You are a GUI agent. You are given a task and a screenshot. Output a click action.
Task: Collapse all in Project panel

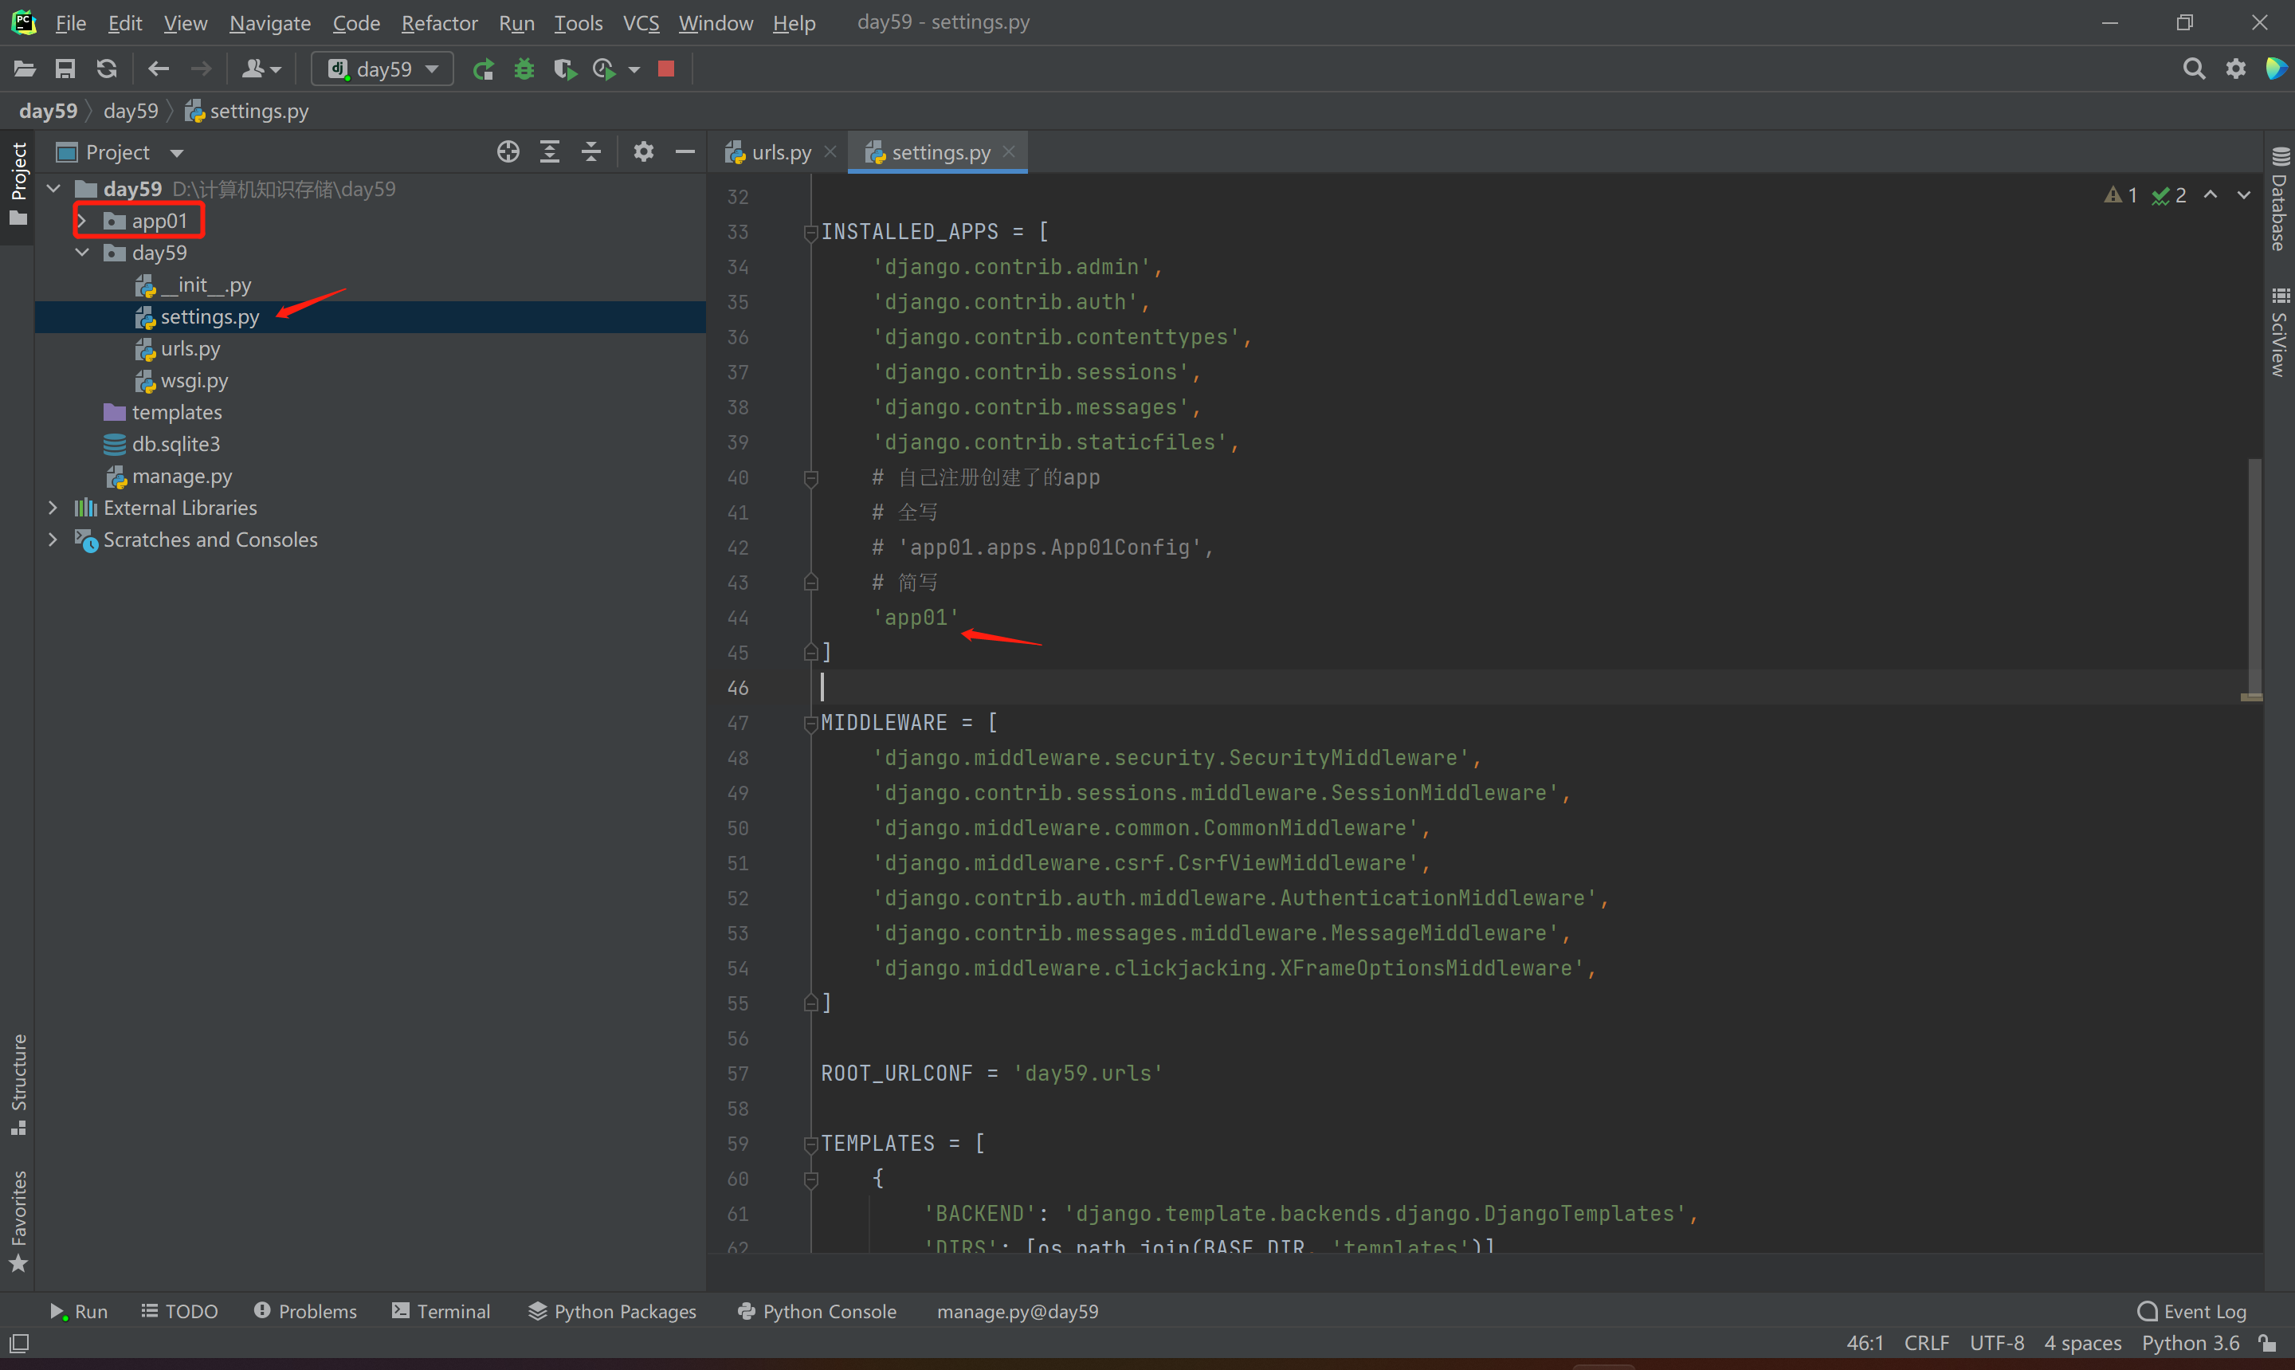591,152
